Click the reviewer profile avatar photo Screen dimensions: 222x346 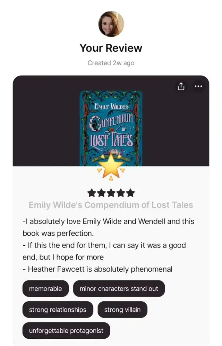click(111, 24)
